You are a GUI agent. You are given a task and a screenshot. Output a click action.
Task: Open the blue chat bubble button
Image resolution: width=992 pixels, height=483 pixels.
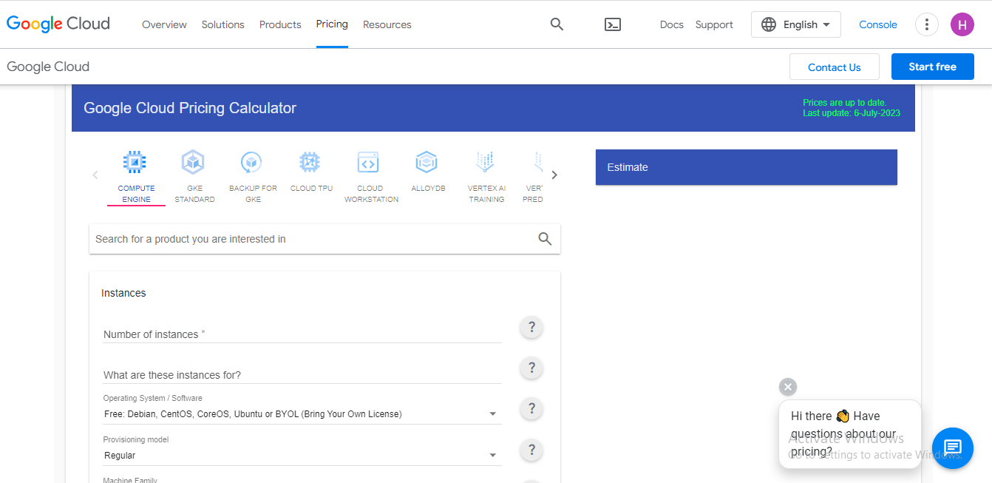coord(952,447)
